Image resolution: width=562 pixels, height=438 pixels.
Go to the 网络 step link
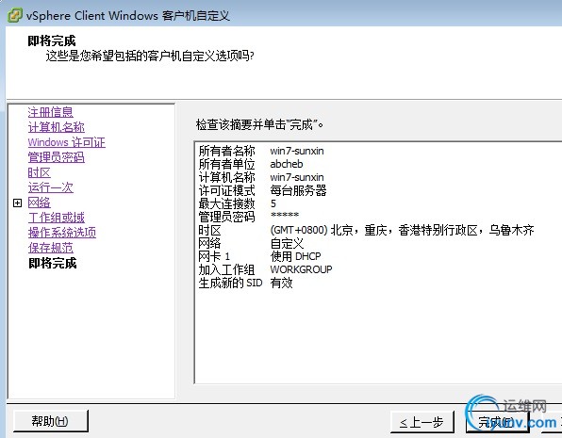[x=39, y=203]
